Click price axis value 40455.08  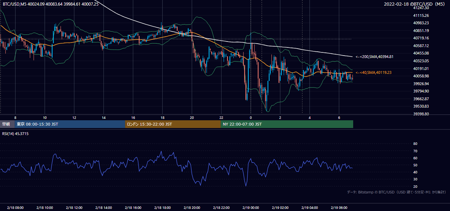(x=421, y=53)
